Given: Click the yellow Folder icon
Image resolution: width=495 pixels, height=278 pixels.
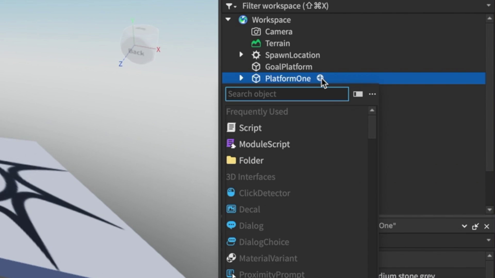Looking at the screenshot, I should (231, 160).
